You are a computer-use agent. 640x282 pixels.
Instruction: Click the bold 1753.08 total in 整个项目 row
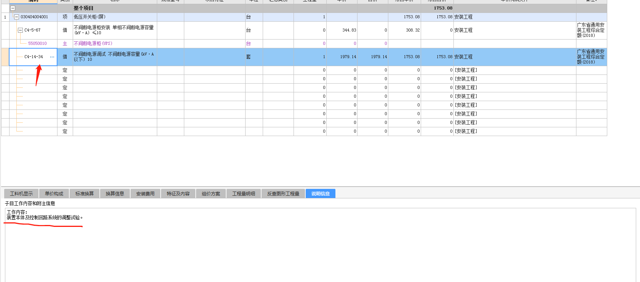click(x=443, y=8)
